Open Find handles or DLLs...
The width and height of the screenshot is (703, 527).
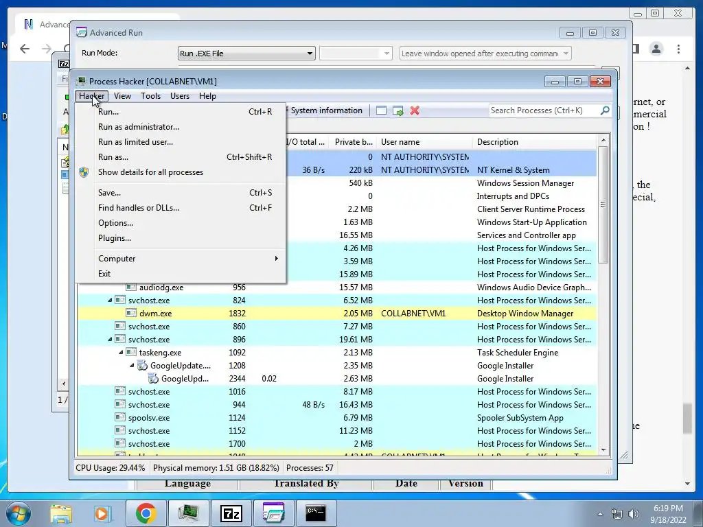point(181,208)
